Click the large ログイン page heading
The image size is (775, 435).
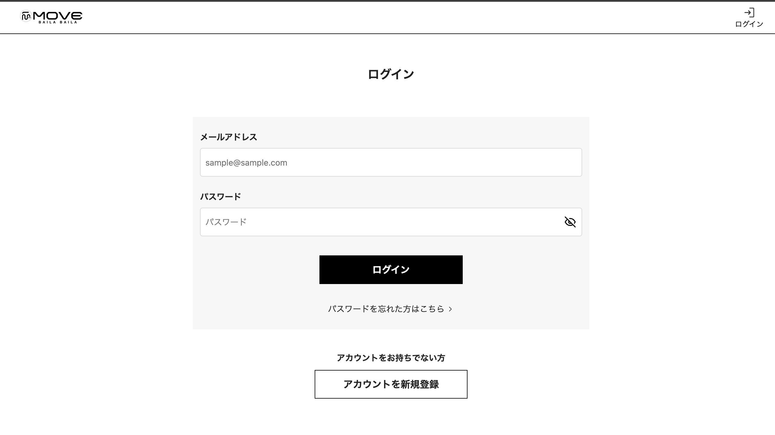click(x=391, y=74)
